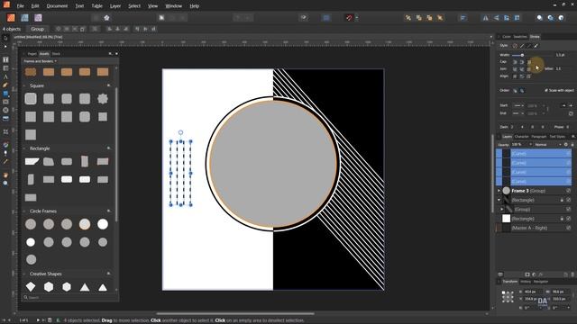Image resolution: width=577 pixels, height=324 pixels.
Task: Choose the no-stroke style icon
Action: click(x=515, y=46)
